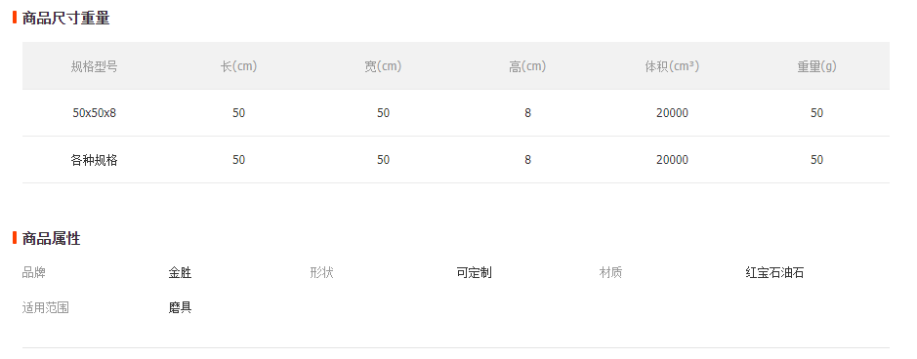Click the 各种规格 specification cell
The height and width of the screenshot is (359, 917).
[94, 160]
